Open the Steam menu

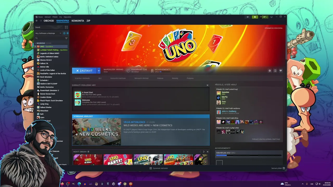click(39, 17)
